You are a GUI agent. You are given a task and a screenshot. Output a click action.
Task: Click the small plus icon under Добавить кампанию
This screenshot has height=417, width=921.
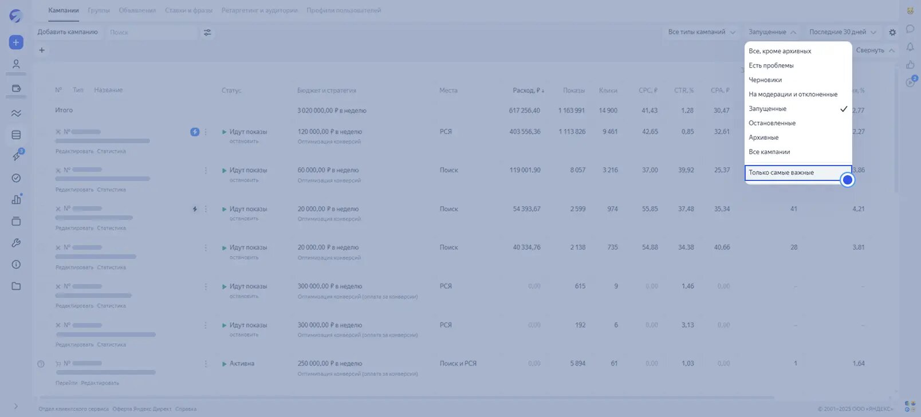click(42, 50)
